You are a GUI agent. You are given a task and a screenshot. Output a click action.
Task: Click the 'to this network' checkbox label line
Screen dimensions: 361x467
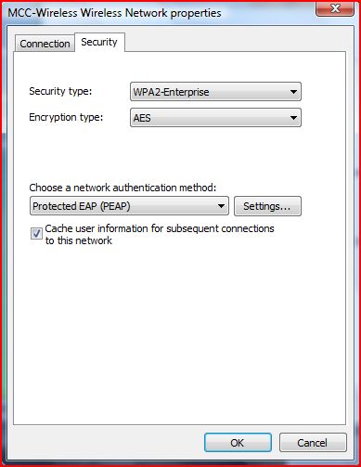(79, 240)
